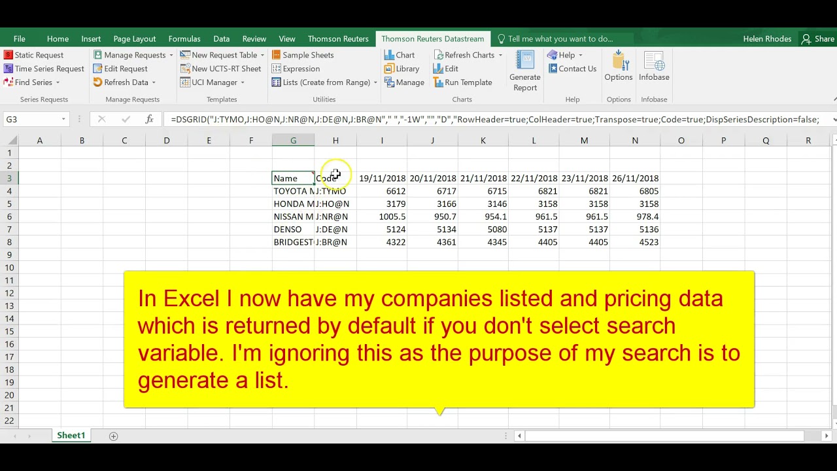This screenshot has height=471, width=837.
Task: Click the Static Request icon
Action: pyautogui.click(x=9, y=55)
